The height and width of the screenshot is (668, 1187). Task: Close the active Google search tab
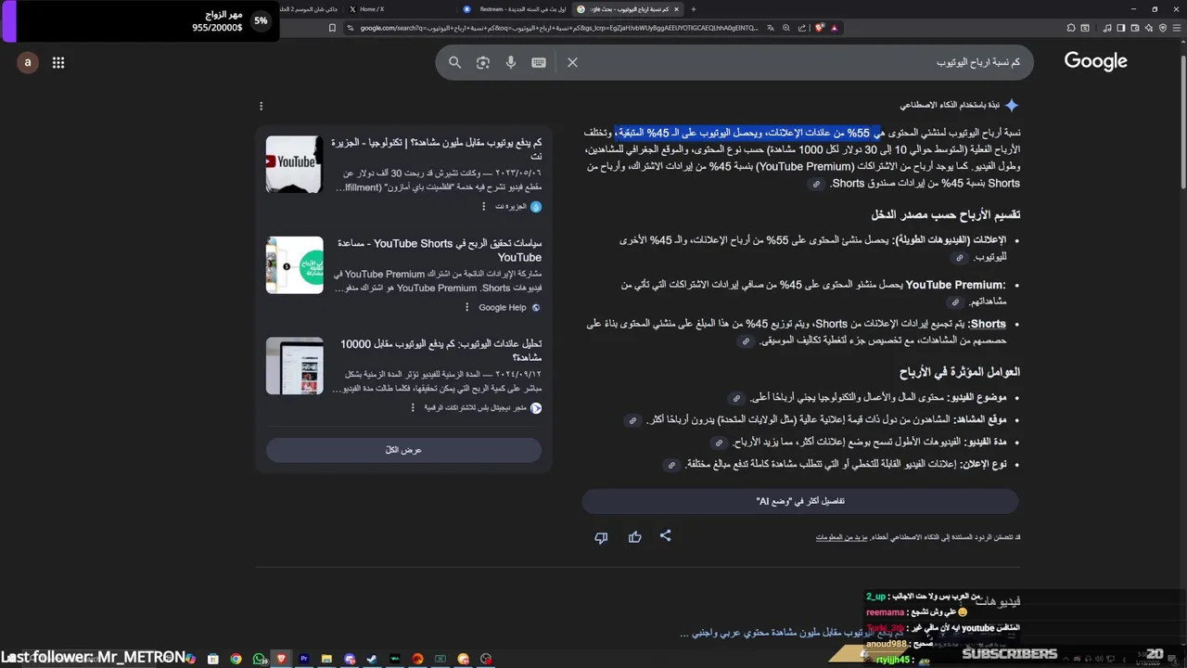coord(676,8)
